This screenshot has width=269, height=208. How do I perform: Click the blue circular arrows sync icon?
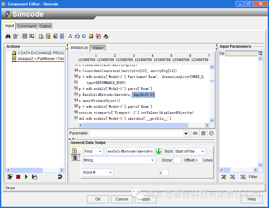coord(77,36)
